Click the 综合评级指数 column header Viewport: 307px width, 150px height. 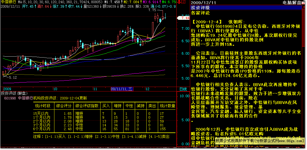87,106
